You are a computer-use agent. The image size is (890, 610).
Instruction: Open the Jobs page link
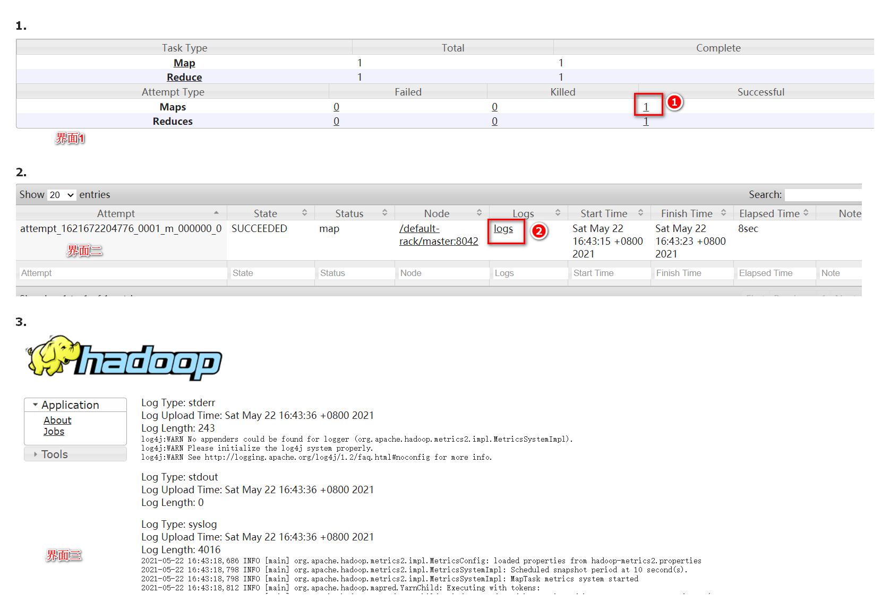(54, 432)
